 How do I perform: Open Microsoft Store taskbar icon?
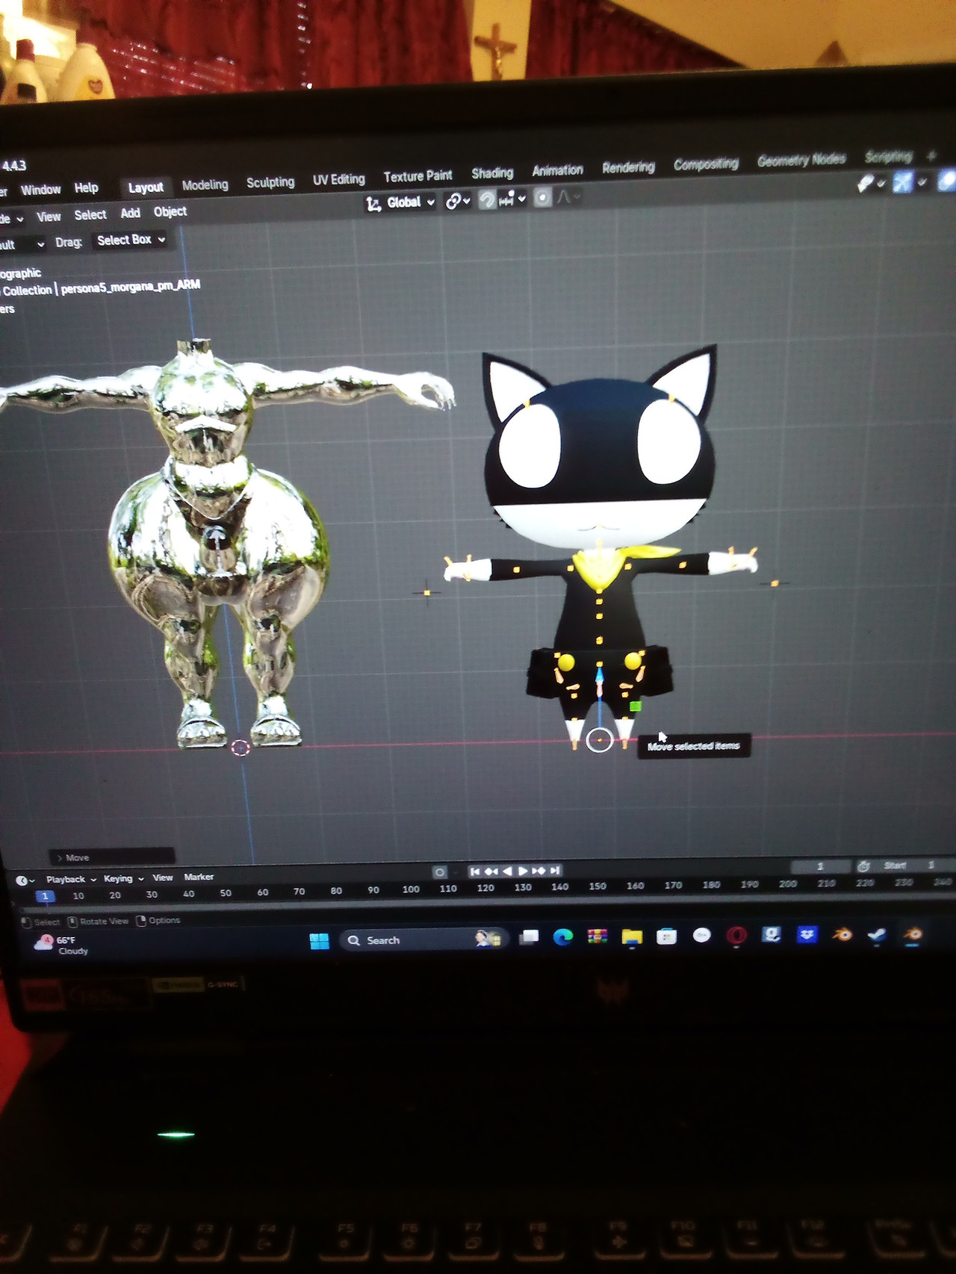[x=666, y=936]
